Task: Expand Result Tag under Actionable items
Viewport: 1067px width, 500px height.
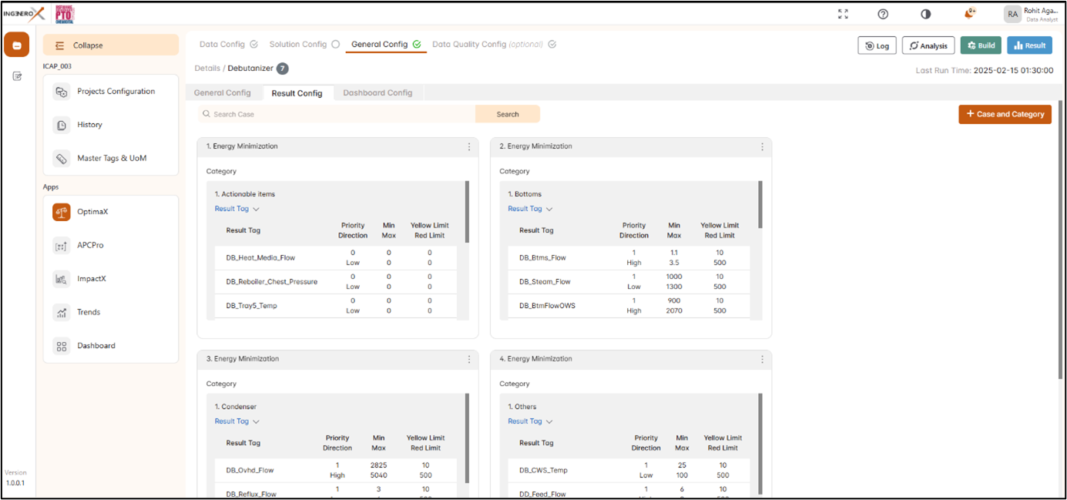Action: pyautogui.click(x=237, y=209)
